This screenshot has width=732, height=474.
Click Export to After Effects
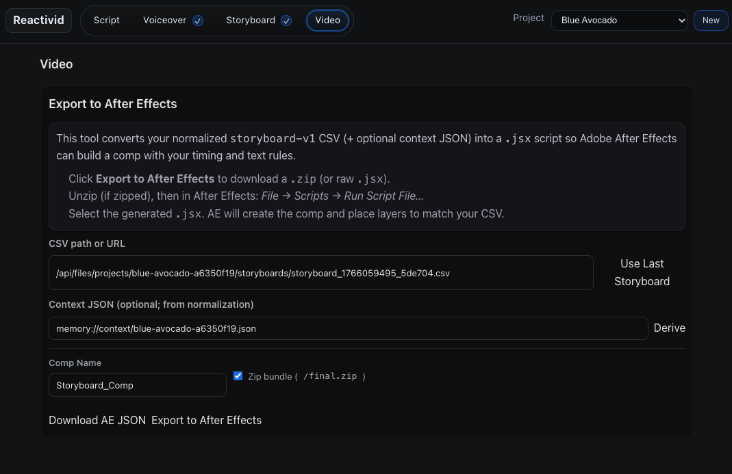[x=206, y=420]
